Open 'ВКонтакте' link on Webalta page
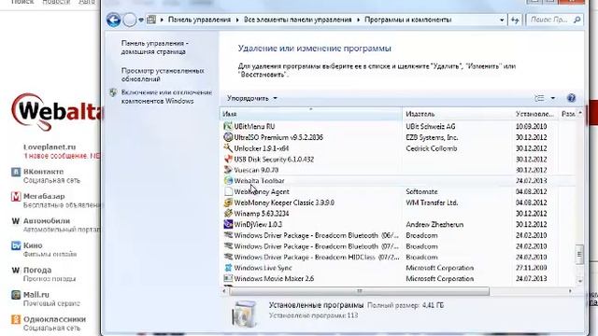 pos(44,172)
